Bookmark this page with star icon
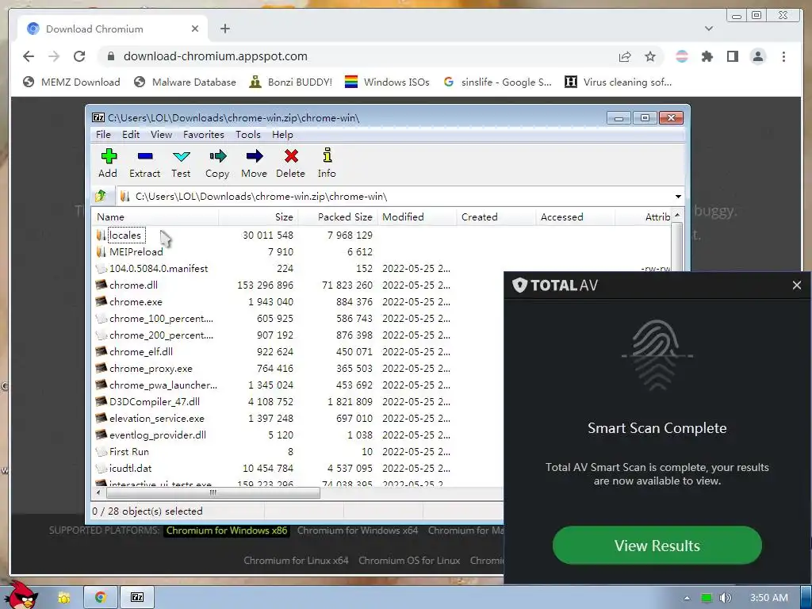 point(650,56)
